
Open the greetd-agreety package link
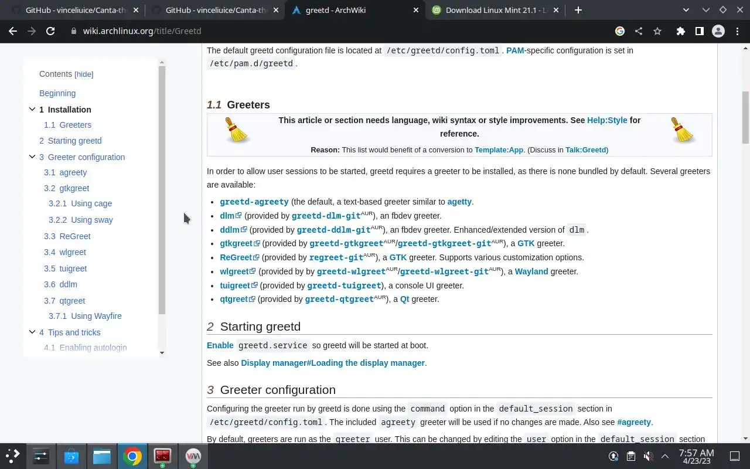[254, 202]
